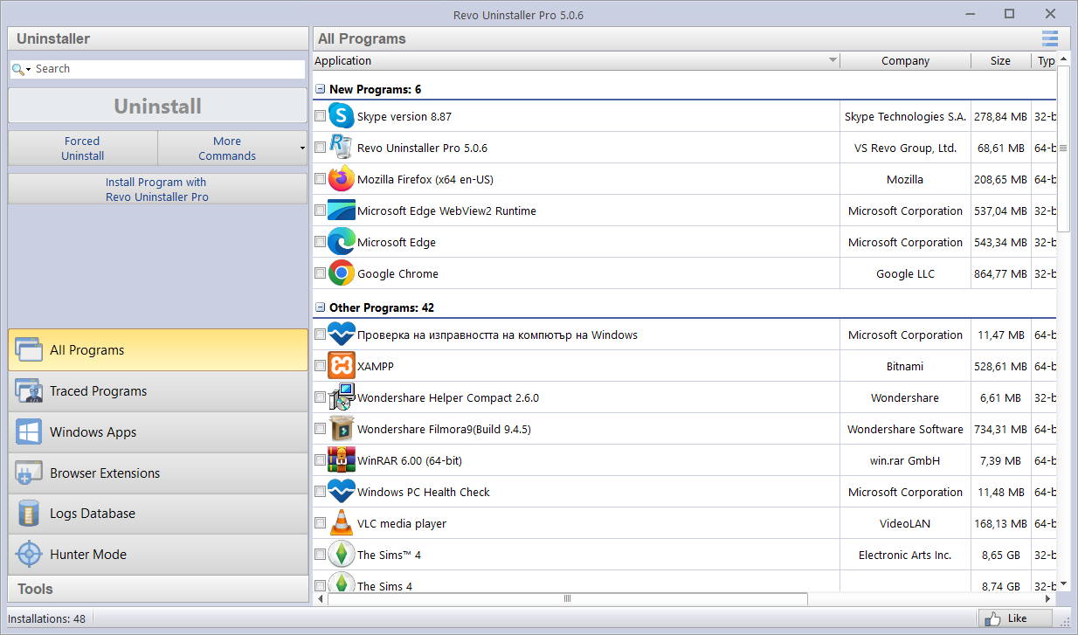The image size is (1078, 635).
Task: Click the view options icon beside All Programs header
Action: (x=1049, y=38)
